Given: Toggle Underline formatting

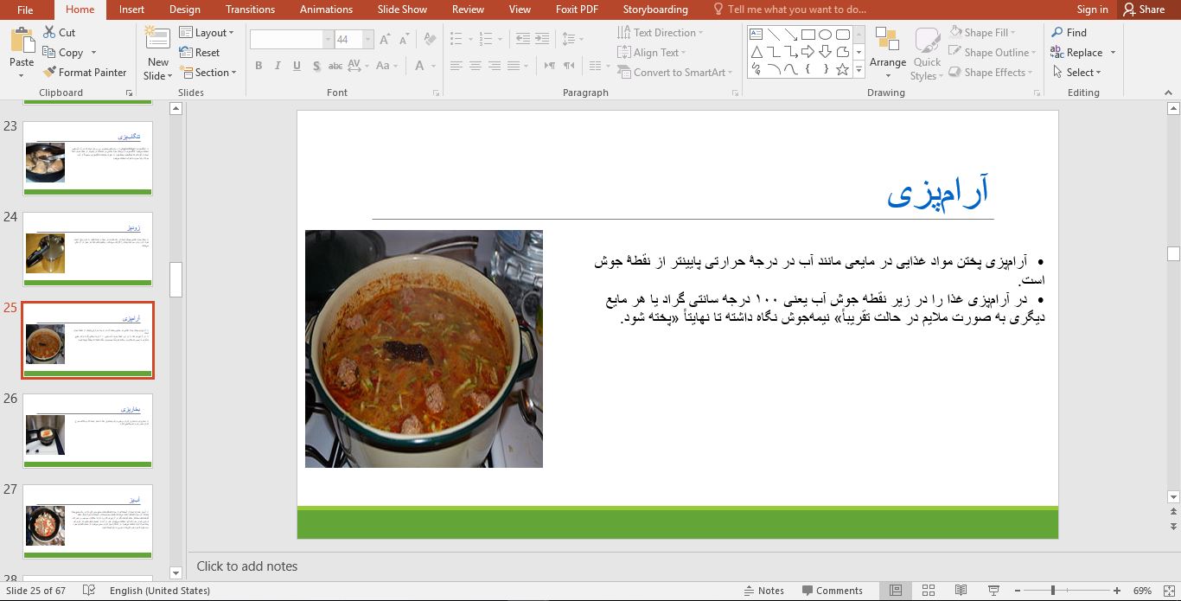Looking at the screenshot, I should pos(297,66).
